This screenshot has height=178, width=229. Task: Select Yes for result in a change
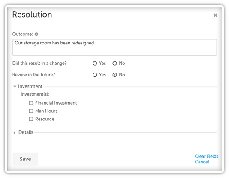(x=95, y=64)
